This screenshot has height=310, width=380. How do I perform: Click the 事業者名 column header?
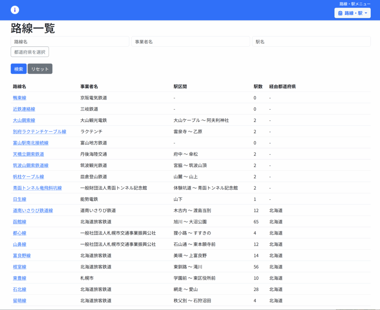click(89, 87)
